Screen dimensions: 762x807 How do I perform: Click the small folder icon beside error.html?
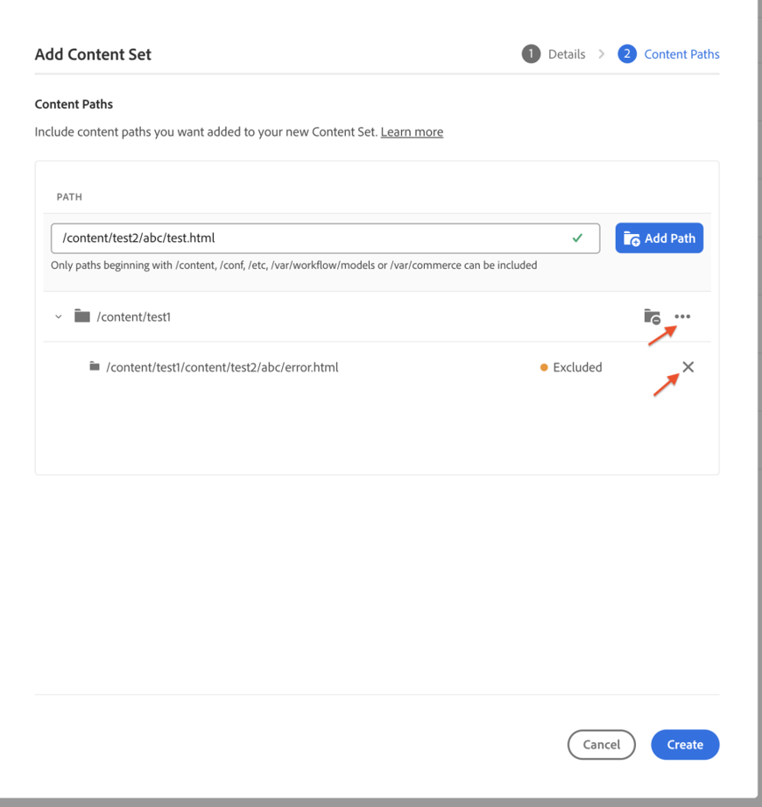[95, 366]
